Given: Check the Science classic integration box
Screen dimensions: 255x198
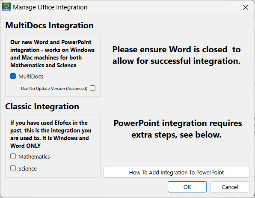Looking at the screenshot, I should [x=13, y=168].
